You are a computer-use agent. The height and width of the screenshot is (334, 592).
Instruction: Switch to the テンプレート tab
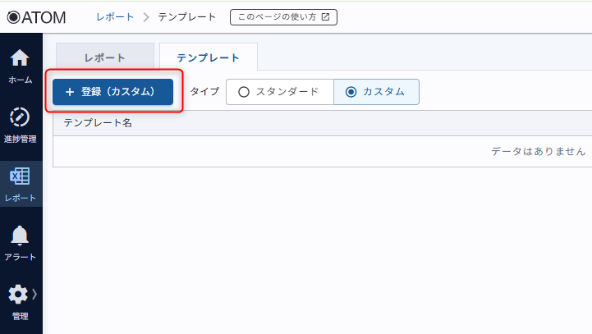[x=209, y=57]
